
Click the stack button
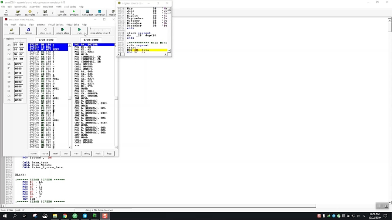98,153
